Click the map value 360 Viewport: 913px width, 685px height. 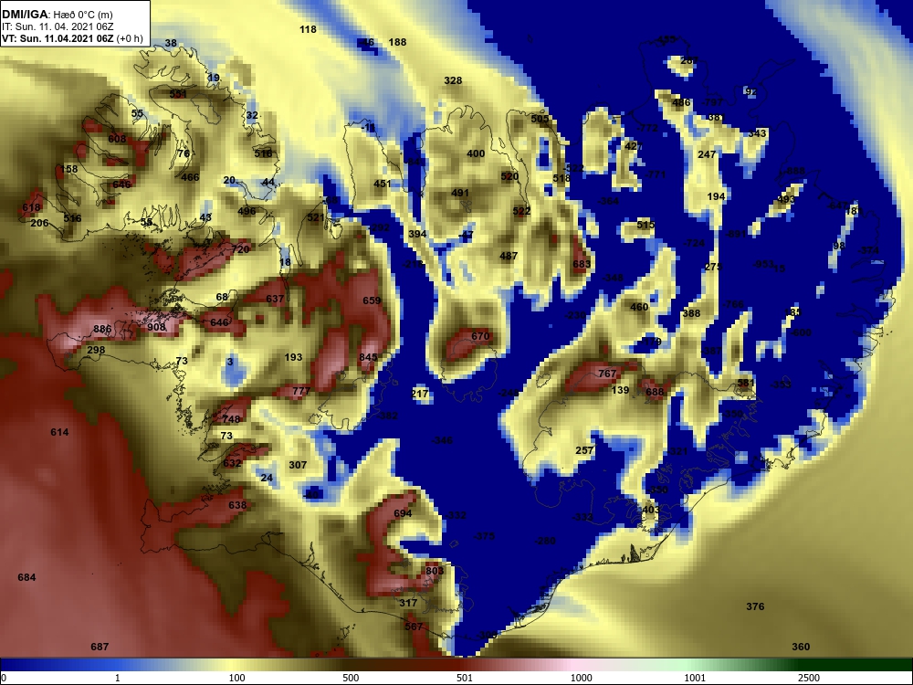(802, 647)
